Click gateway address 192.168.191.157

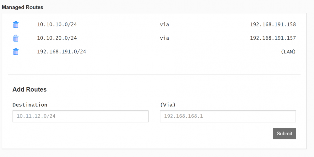(273, 38)
